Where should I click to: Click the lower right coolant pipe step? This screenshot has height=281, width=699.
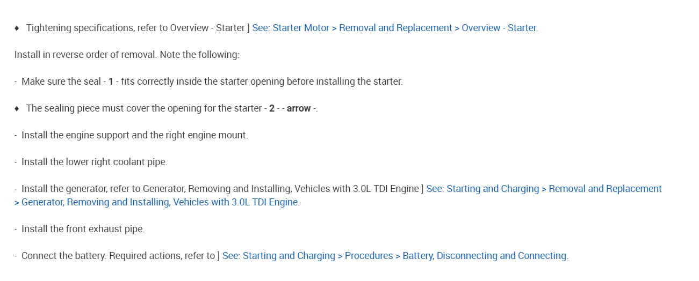pyautogui.click(x=94, y=162)
